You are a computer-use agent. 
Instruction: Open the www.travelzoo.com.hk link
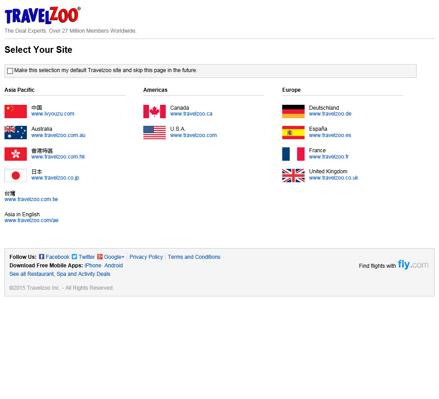[x=58, y=157]
